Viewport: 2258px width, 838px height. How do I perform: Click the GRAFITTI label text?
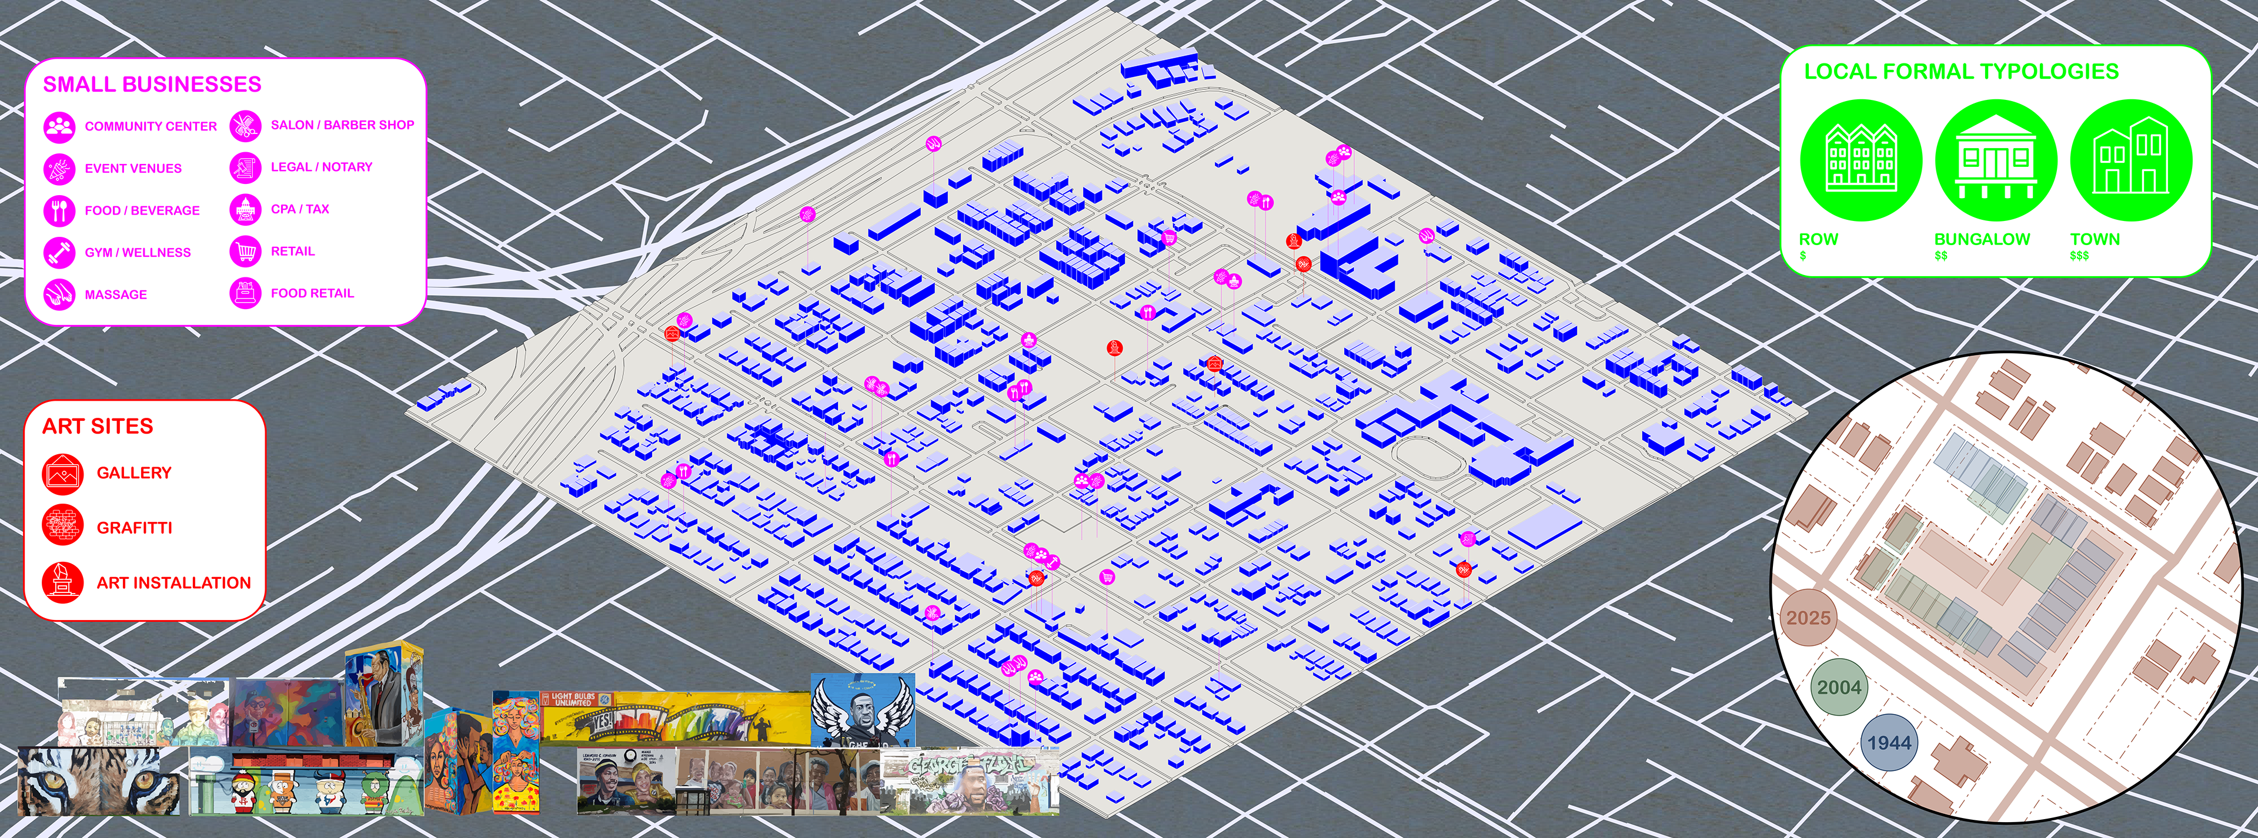[x=134, y=527]
